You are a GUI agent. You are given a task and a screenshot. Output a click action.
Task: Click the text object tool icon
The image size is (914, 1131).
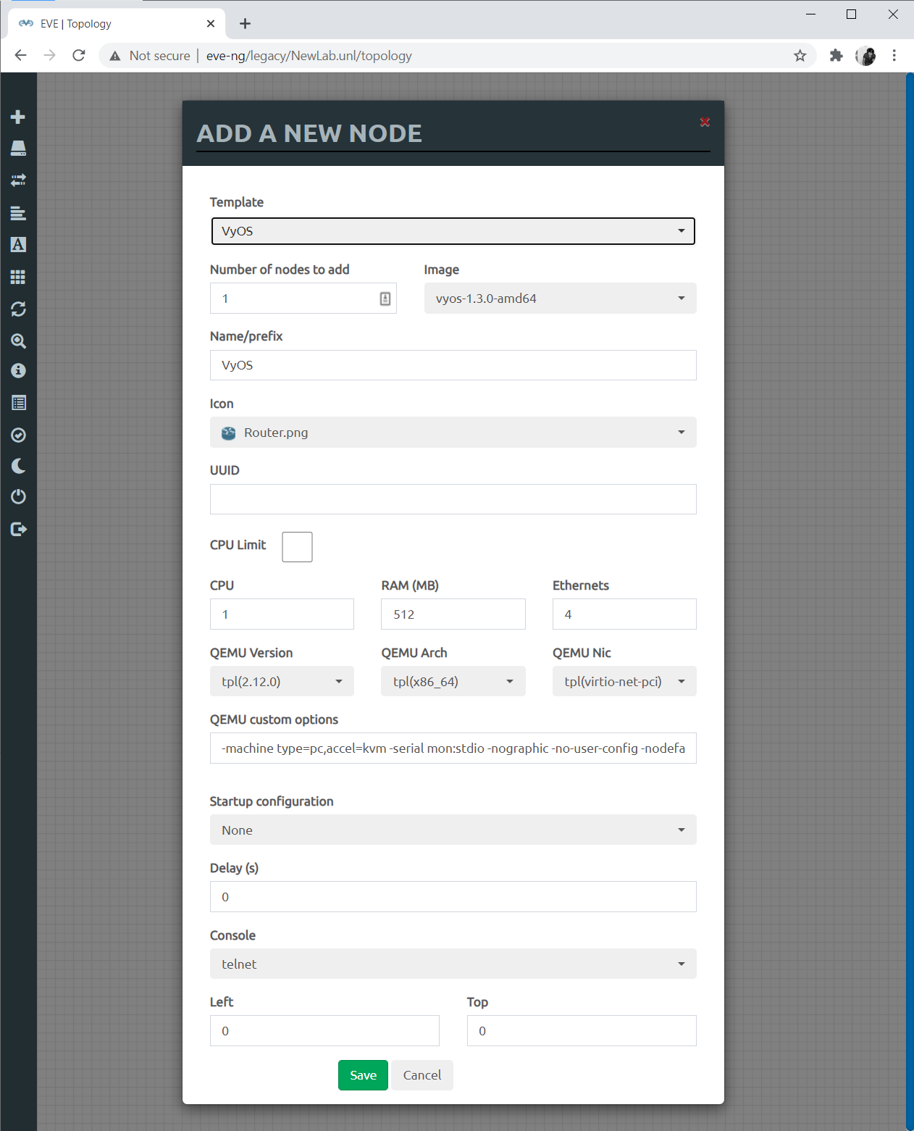[x=18, y=244]
